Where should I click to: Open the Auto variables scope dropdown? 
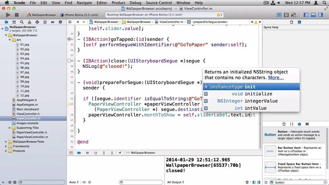[x=74, y=182]
